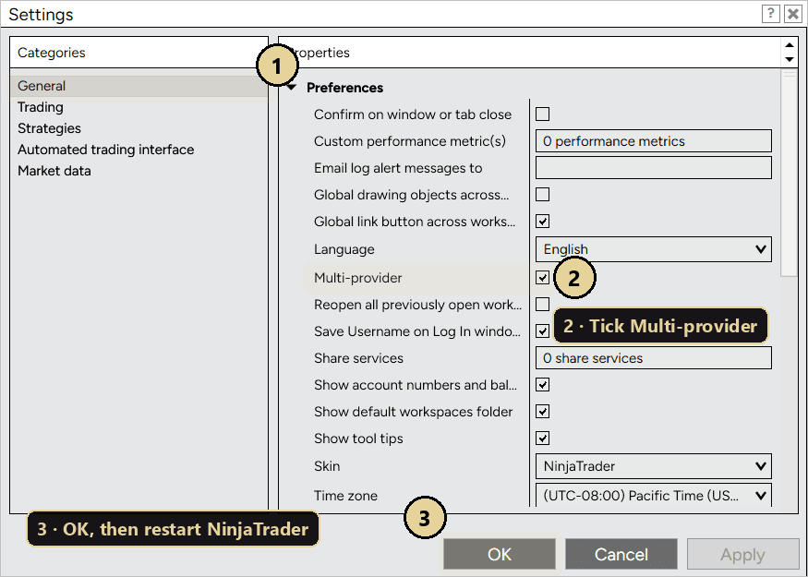Click the properties vertical scrollbar thumb
The height and width of the screenshot is (577, 808).
coord(789,174)
